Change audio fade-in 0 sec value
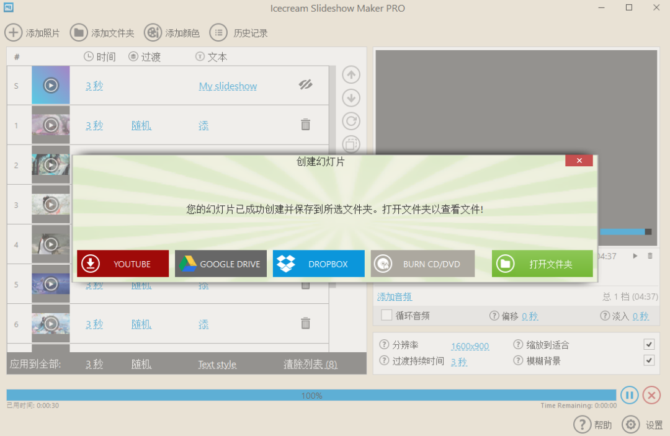Viewport: 670px width, 436px height. click(640, 316)
